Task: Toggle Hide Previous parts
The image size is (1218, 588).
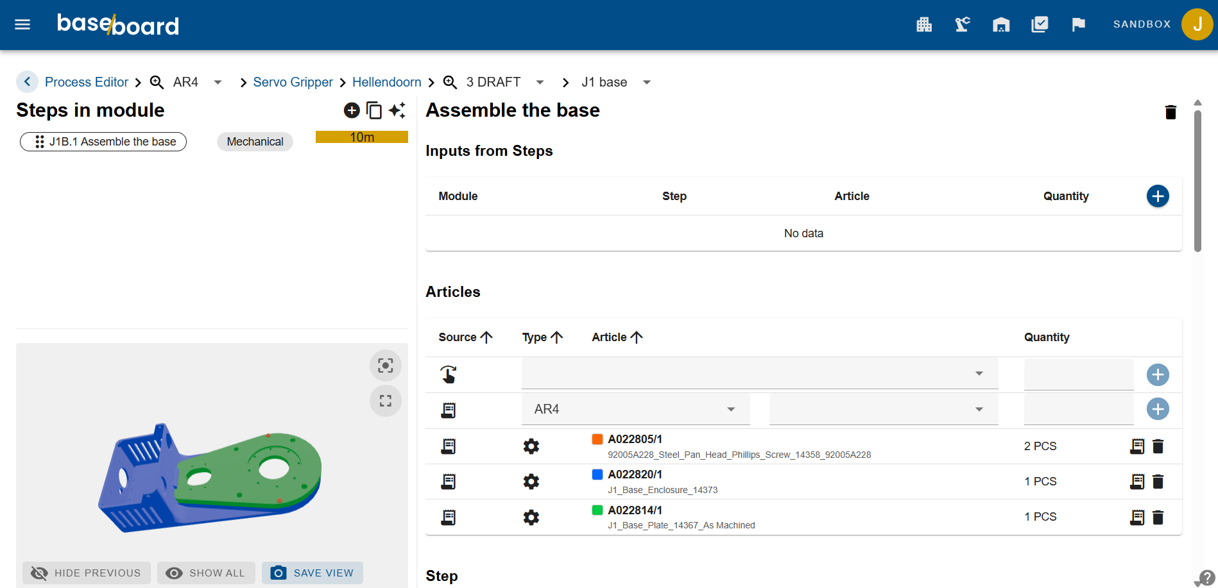Action: [x=87, y=573]
